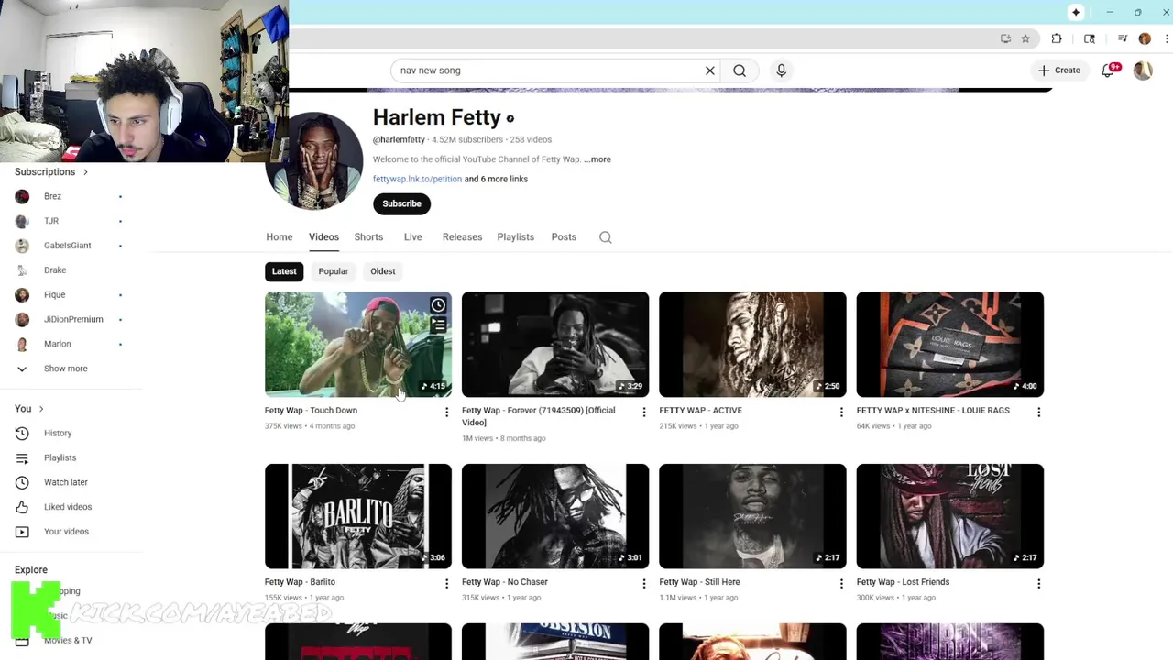The image size is (1173, 660).
Task: Click the Create button
Action: click(x=1059, y=71)
